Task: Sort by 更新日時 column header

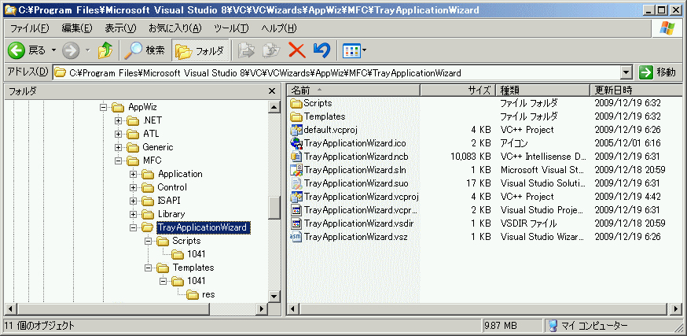Action: (x=635, y=90)
